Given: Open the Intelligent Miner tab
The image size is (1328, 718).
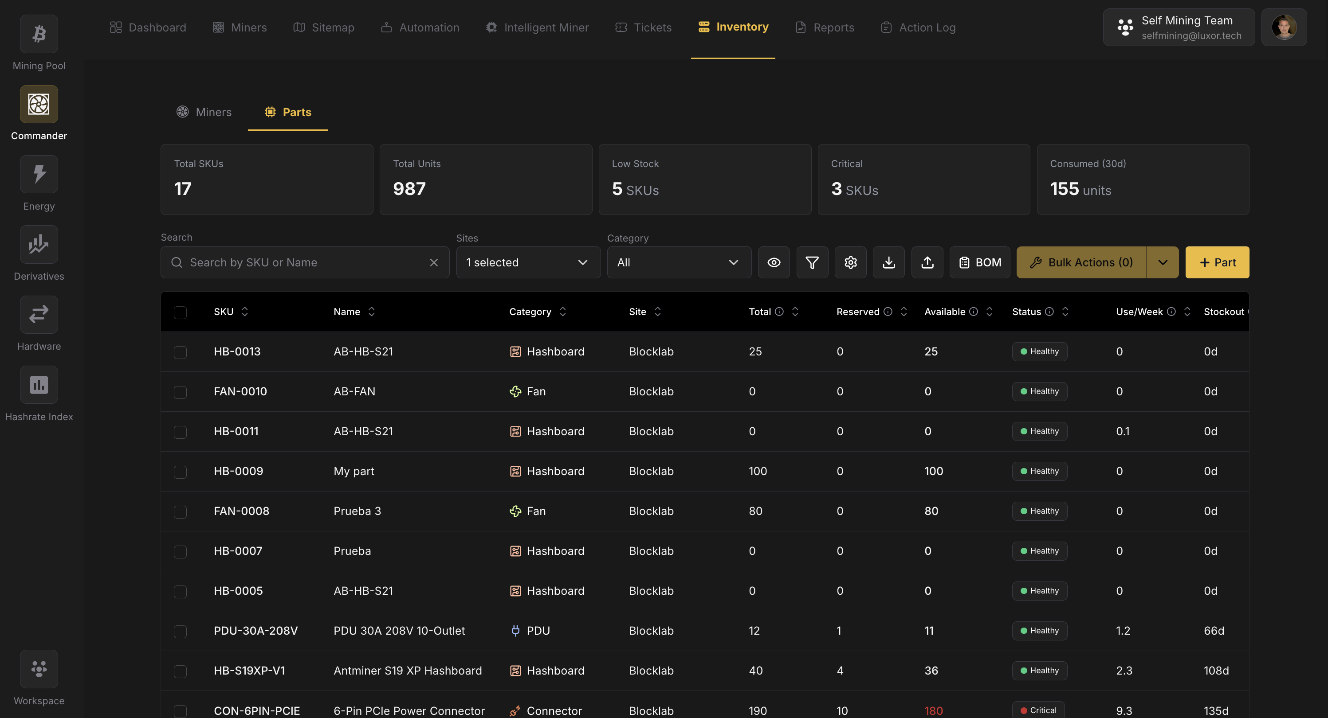Looking at the screenshot, I should (537, 27).
